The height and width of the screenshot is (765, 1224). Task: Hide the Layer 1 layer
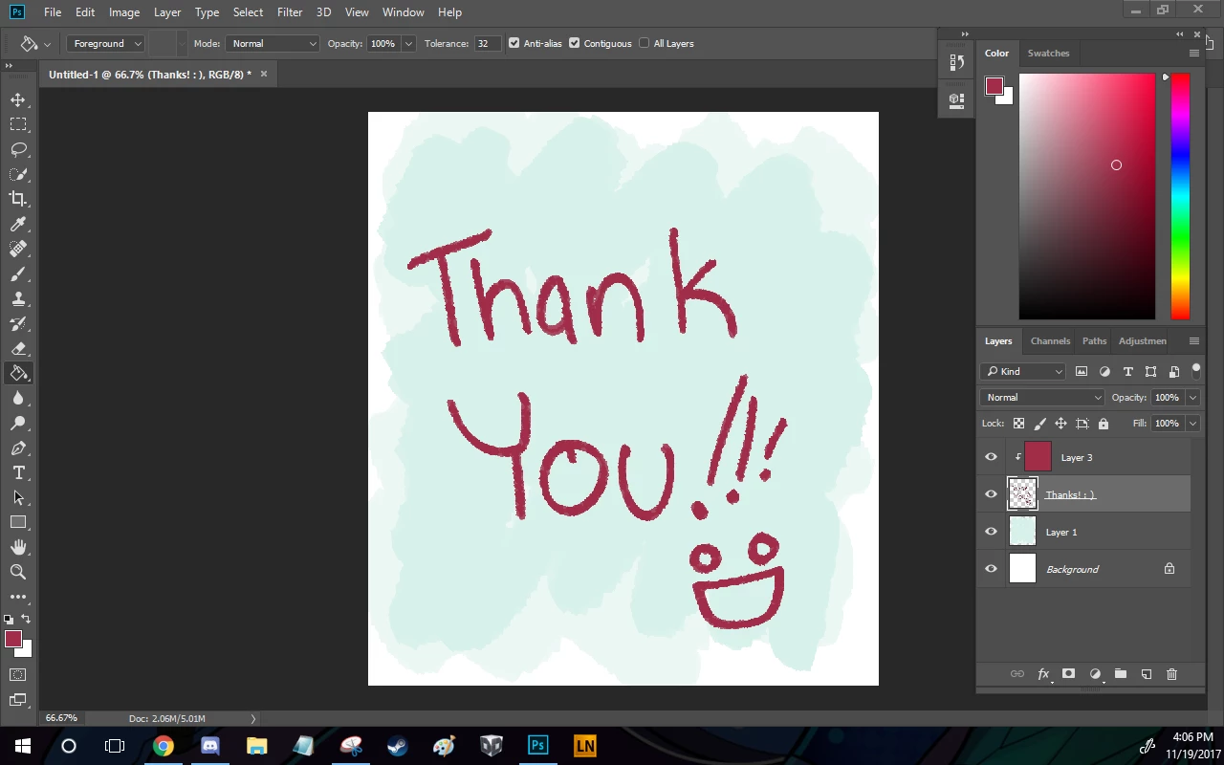(x=991, y=532)
